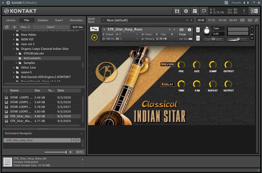Click the next multi preset arrow

(192, 20)
